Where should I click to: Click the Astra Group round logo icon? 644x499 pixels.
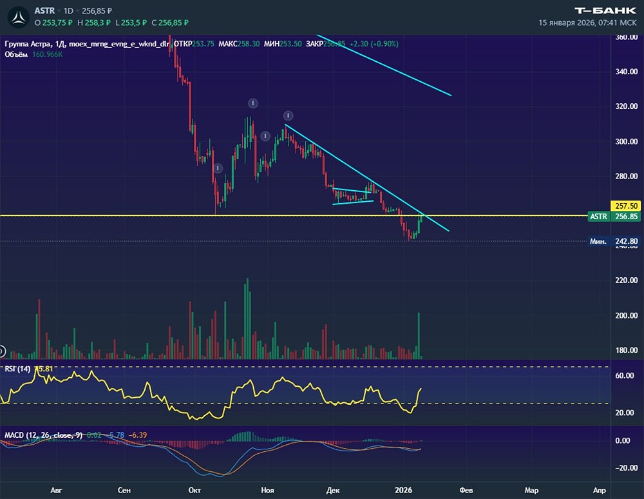coord(19,17)
